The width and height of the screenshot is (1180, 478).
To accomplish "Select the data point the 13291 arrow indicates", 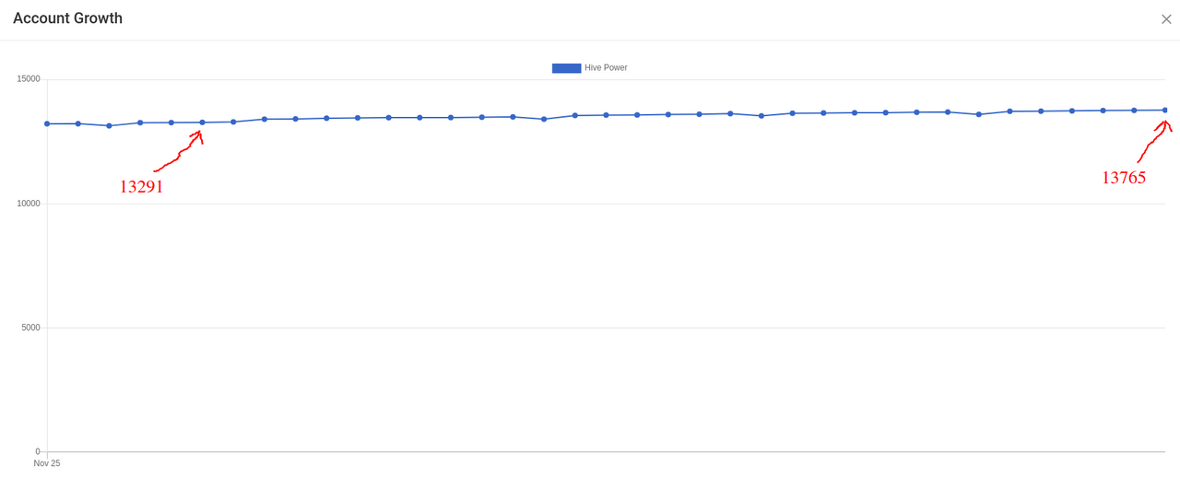I will pos(202,122).
